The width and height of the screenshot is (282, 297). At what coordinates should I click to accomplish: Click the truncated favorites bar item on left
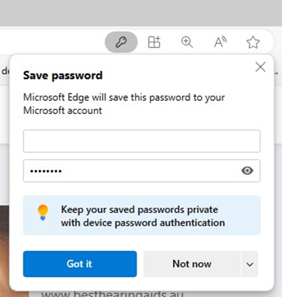[x=5, y=71]
